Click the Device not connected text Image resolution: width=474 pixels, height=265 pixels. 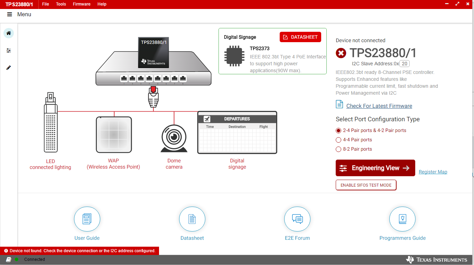click(x=361, y=40)
